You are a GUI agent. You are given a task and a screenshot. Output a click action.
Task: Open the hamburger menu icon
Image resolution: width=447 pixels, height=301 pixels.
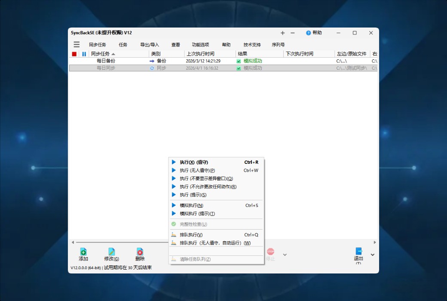(77, 44)
